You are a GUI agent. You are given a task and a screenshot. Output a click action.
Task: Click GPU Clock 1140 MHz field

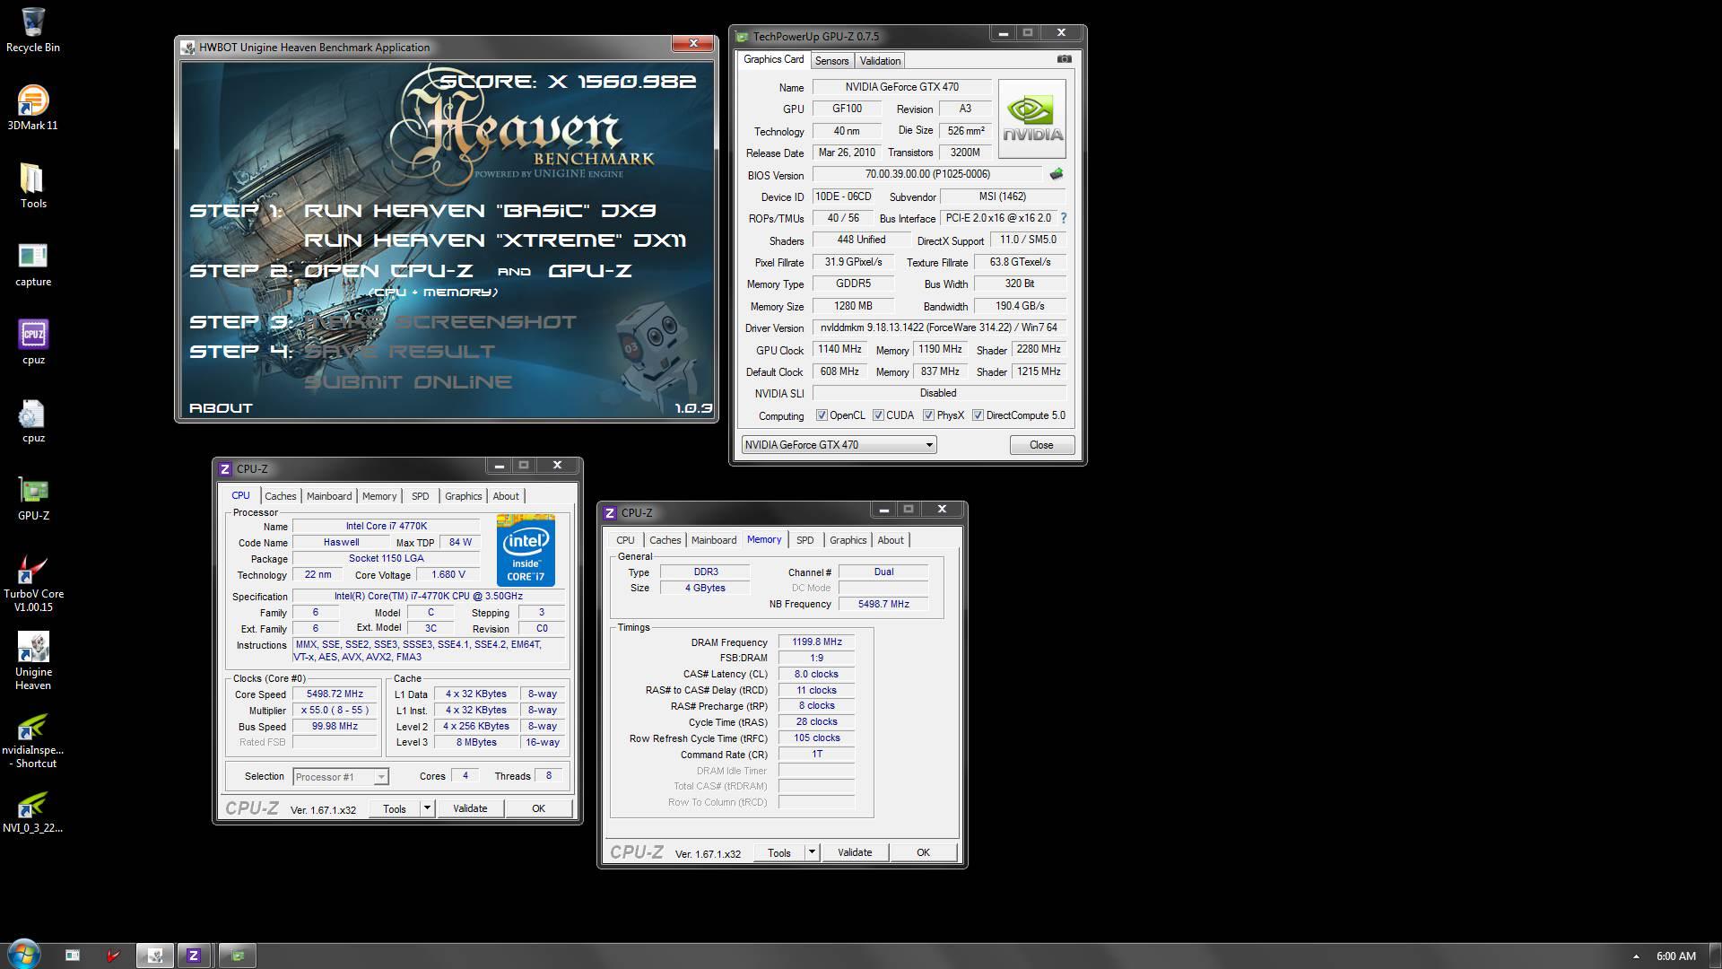[x=839, y=350]
